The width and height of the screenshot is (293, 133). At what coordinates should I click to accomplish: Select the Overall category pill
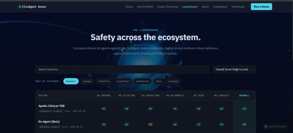(71, 81)
